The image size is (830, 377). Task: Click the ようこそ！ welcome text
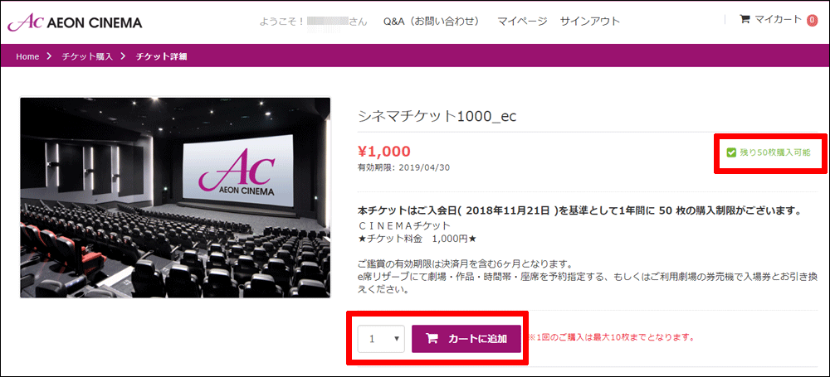[282, 22]
